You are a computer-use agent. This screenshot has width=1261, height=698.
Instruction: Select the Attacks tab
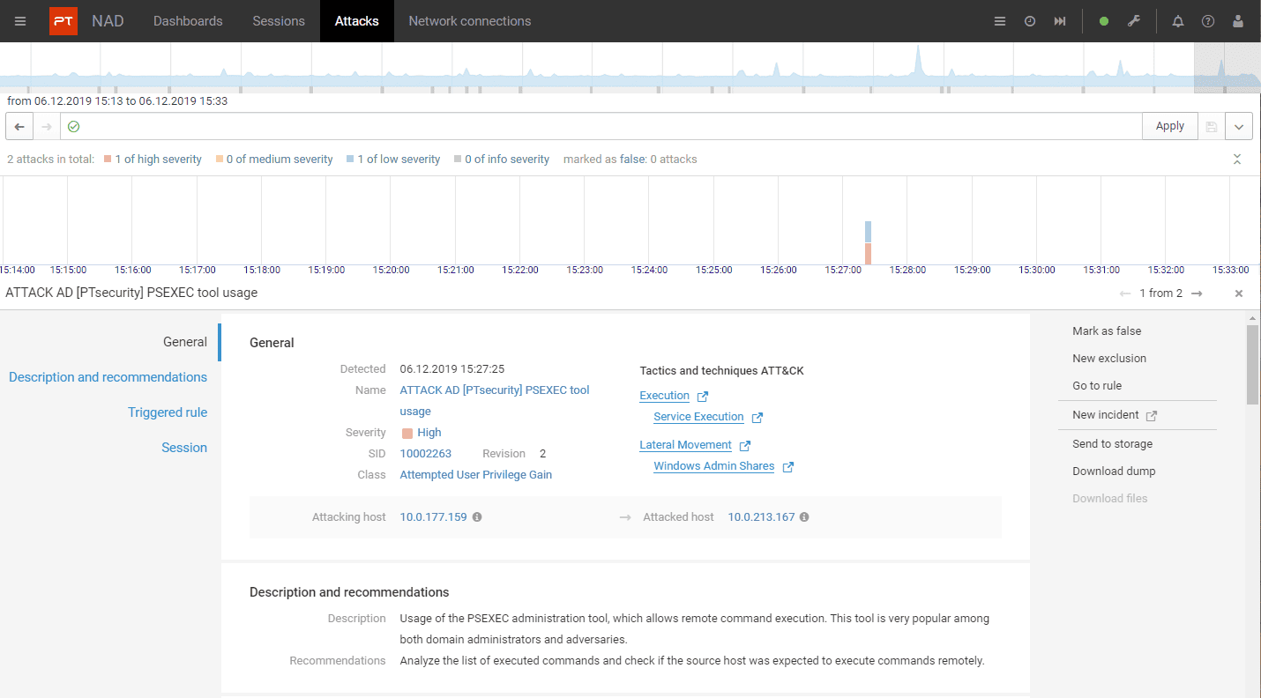[357, 21]
